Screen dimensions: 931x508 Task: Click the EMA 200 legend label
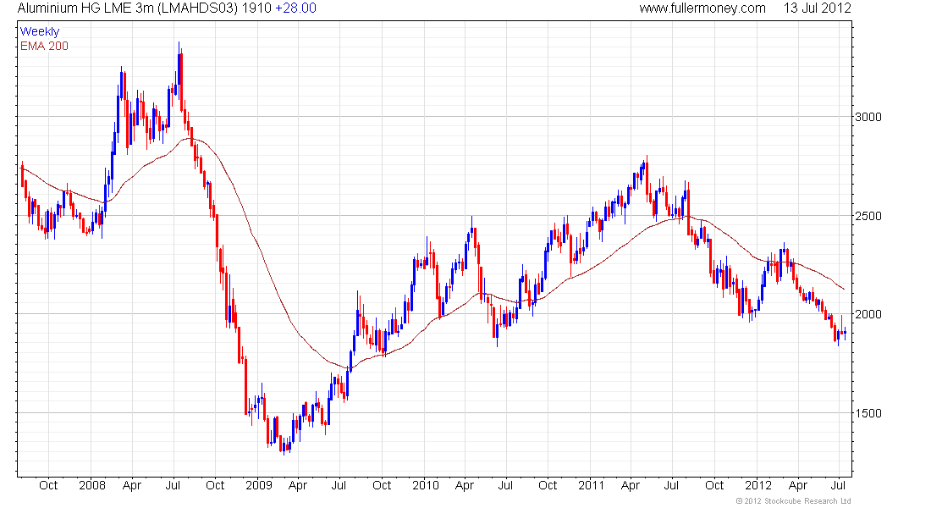45,46
